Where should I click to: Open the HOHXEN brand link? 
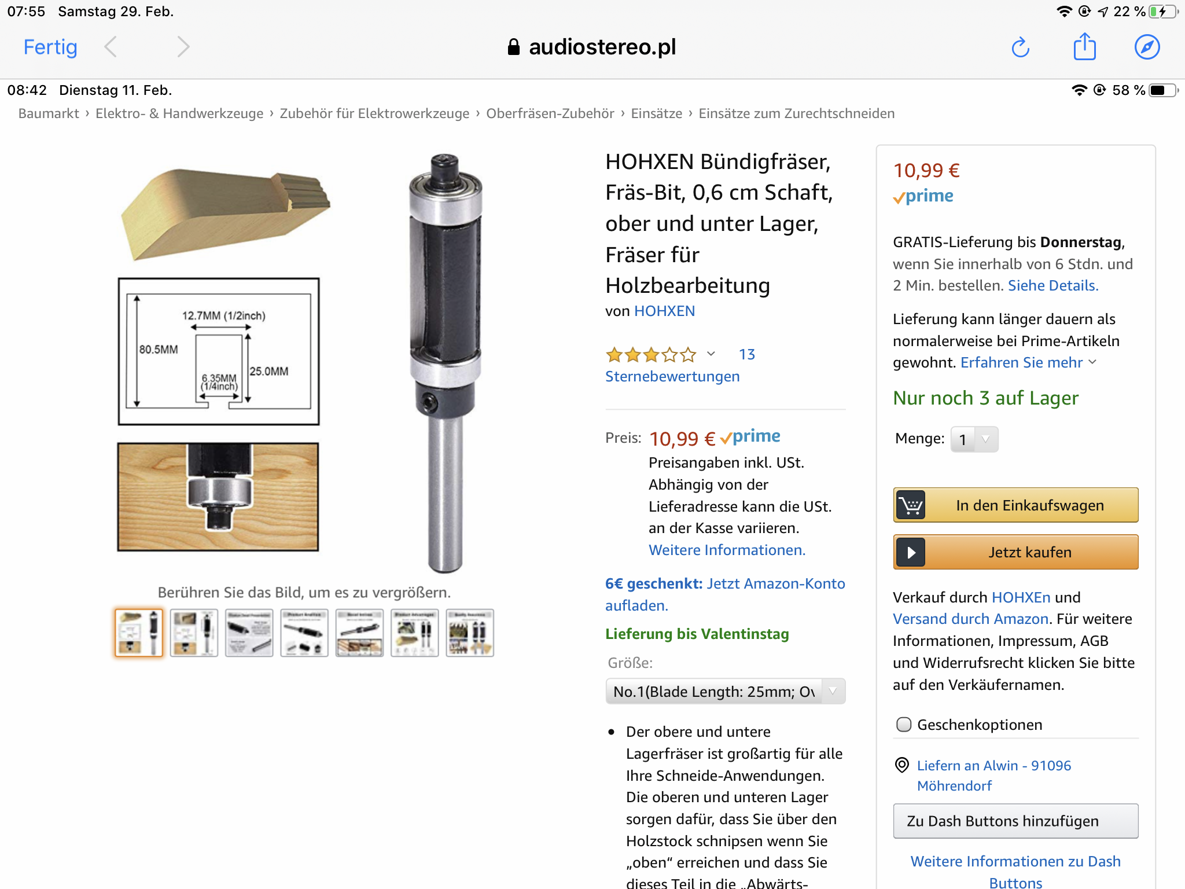[x=664, y=311]
